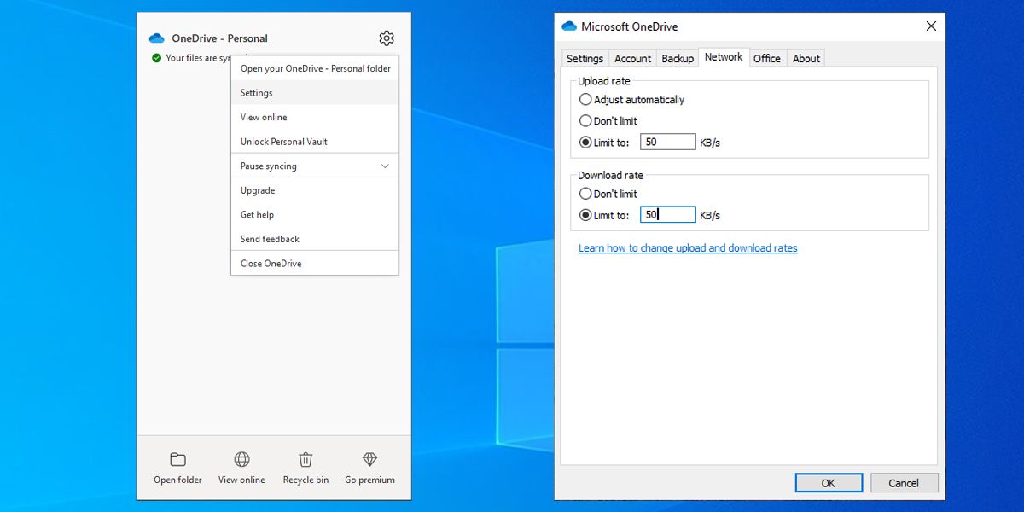
Task: Click the OneDrive cloud icon in flyout header
Action: point(157,38)
